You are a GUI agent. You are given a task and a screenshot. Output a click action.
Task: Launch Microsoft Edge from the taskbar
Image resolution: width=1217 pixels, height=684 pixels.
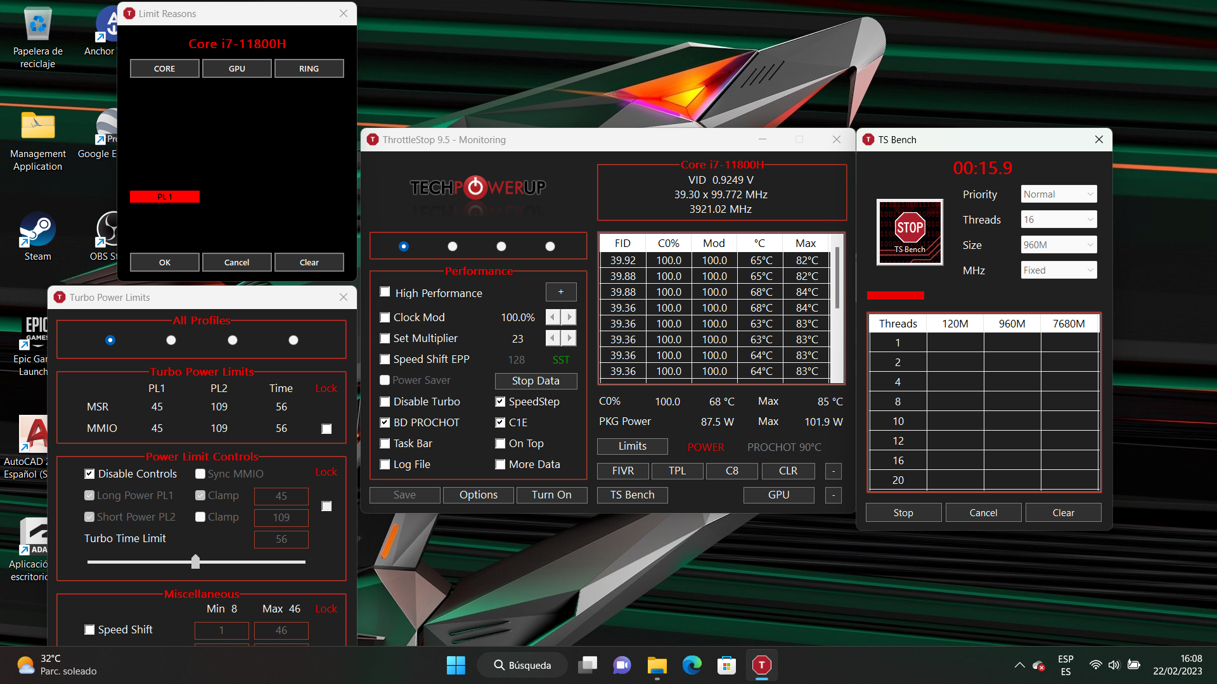tap(692, 665)
